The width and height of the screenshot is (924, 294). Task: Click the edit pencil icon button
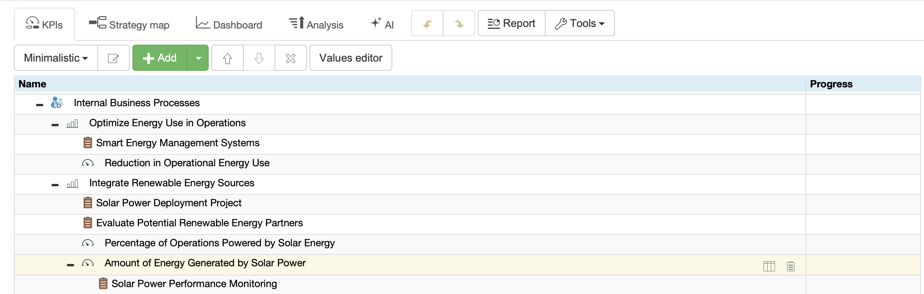[x=114, y=58]
